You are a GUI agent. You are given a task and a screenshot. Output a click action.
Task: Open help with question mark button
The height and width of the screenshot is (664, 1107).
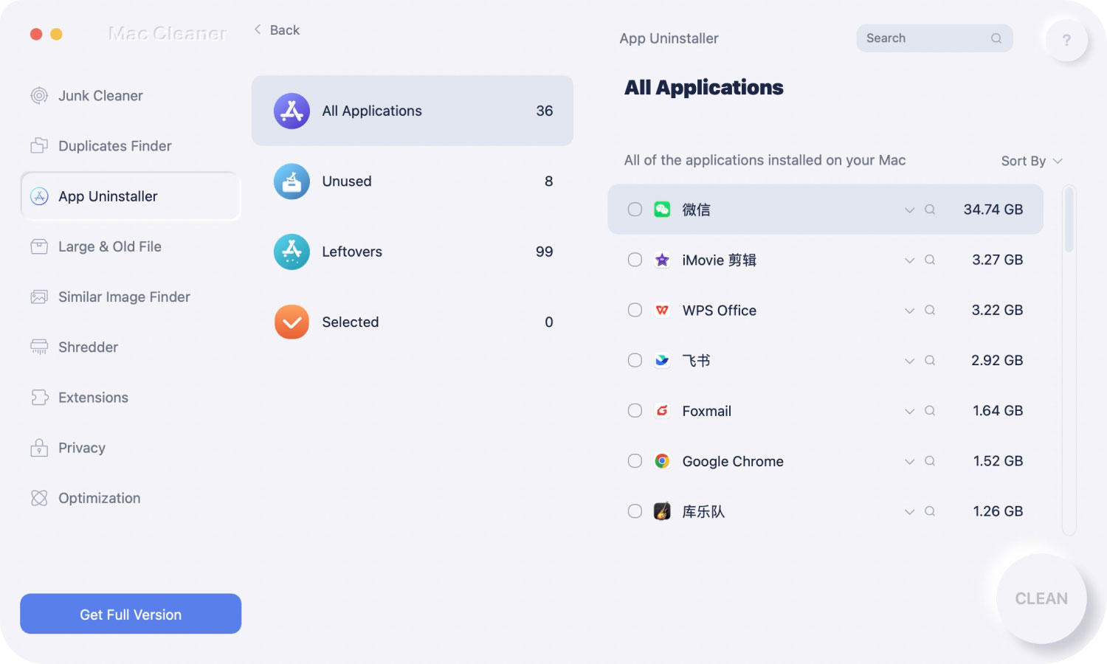(1066, 40)
